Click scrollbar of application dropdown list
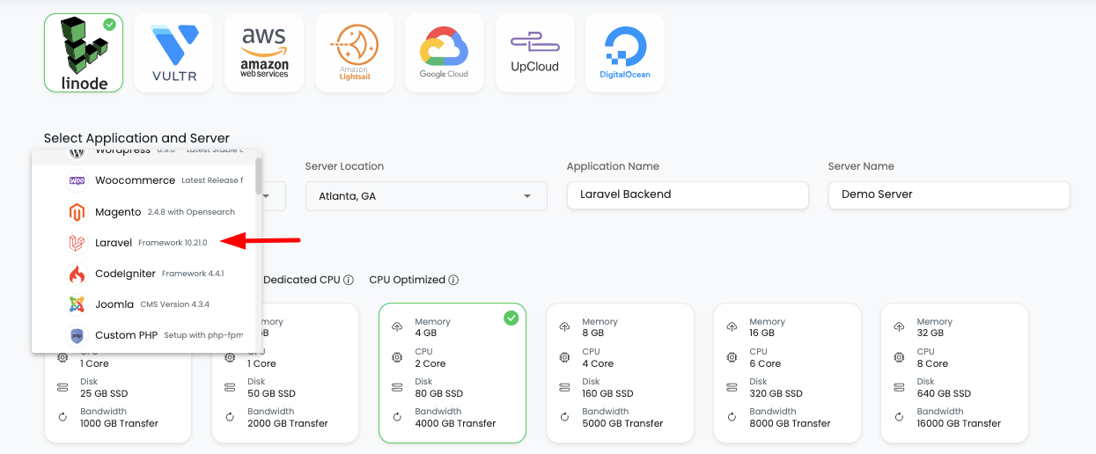This screenshot has width=1096, height=454. (x=258, y=176)
